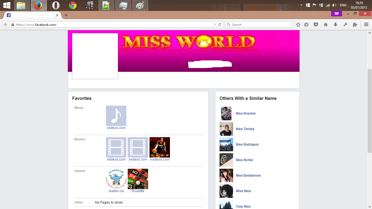This screenshot has width=372, height=209.
Task: Open the computer-with-glasses taskbar app
Action: [x=89, y=5]
